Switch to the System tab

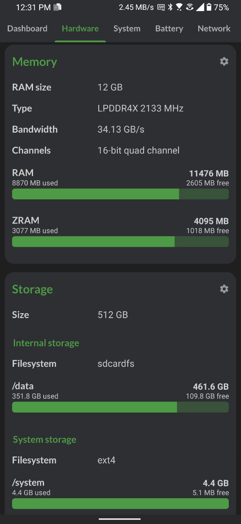tap(127, 29)
